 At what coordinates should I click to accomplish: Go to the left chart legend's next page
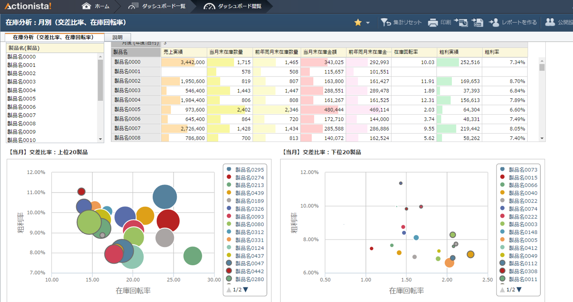pyautogui.click(x=246, y=289)
